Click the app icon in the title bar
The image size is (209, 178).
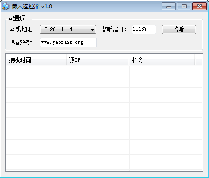click(x=6, y=7)
